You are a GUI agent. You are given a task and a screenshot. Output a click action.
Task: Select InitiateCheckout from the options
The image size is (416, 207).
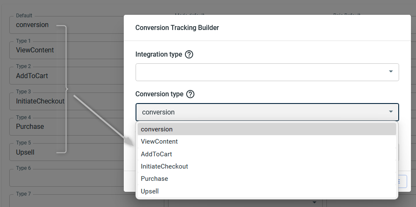click(266, 166)
